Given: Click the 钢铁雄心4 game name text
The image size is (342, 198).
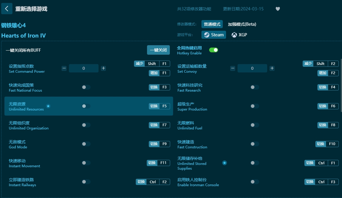Looking at the screenshot, I should point(14,25).
